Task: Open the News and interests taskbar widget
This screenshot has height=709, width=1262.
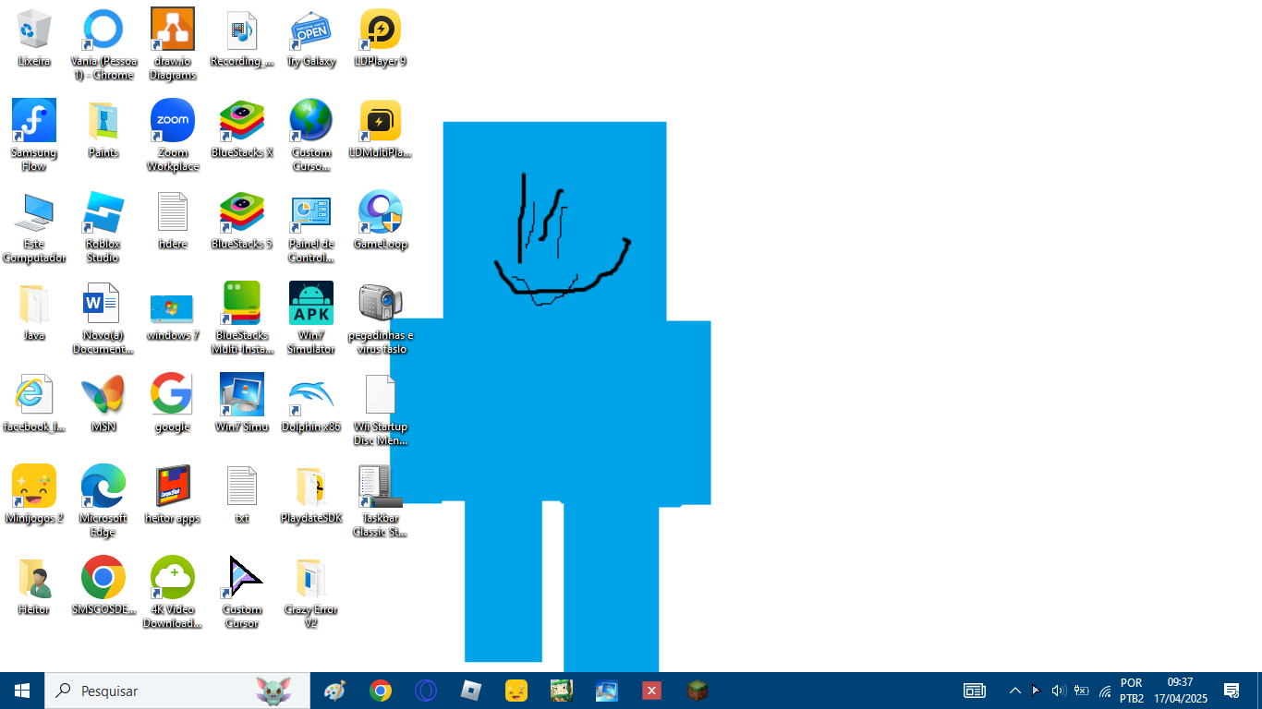Action: [975, 691]
